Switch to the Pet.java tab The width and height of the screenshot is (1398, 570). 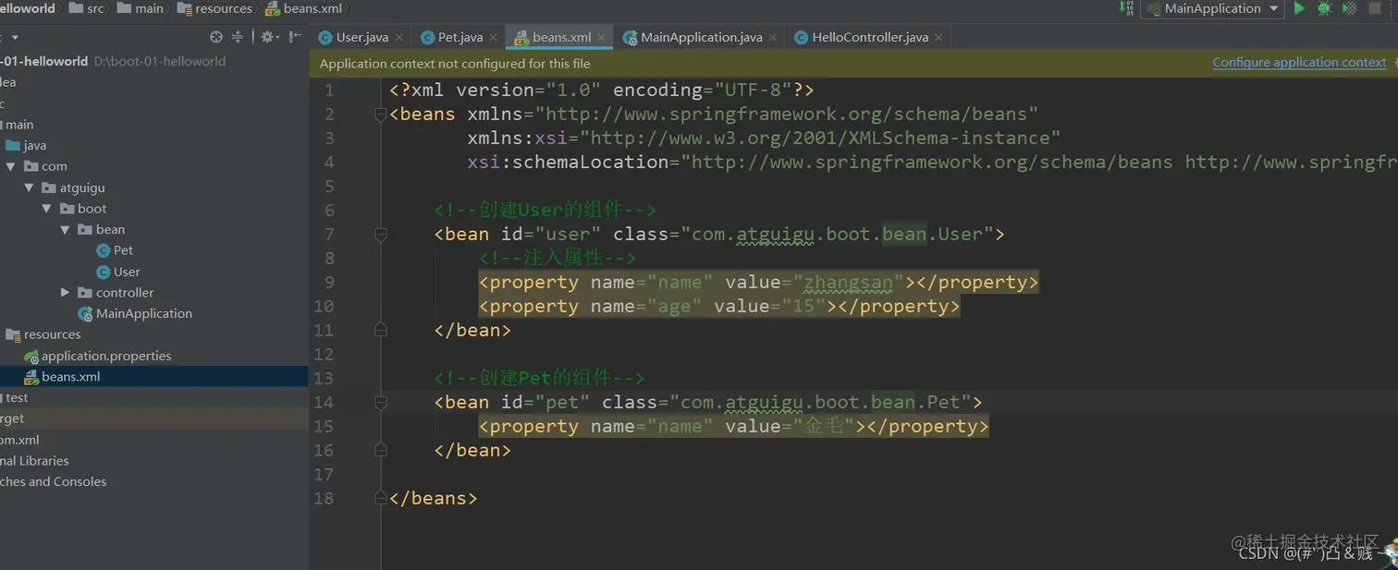tap(460, 37)
